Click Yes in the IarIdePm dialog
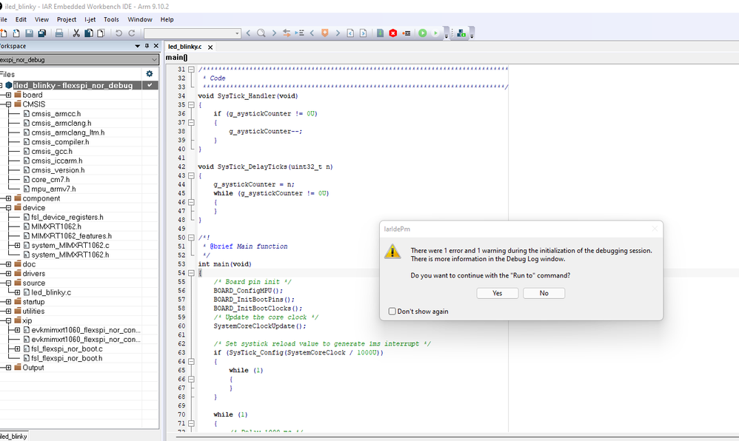The height and width of the screenshot is (441, 739). click(497, 293)
